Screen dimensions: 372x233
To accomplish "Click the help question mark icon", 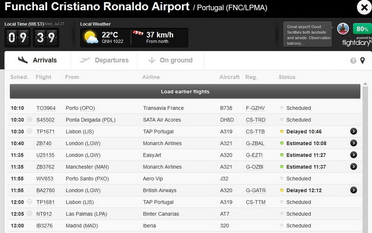I will click(353, 61).
